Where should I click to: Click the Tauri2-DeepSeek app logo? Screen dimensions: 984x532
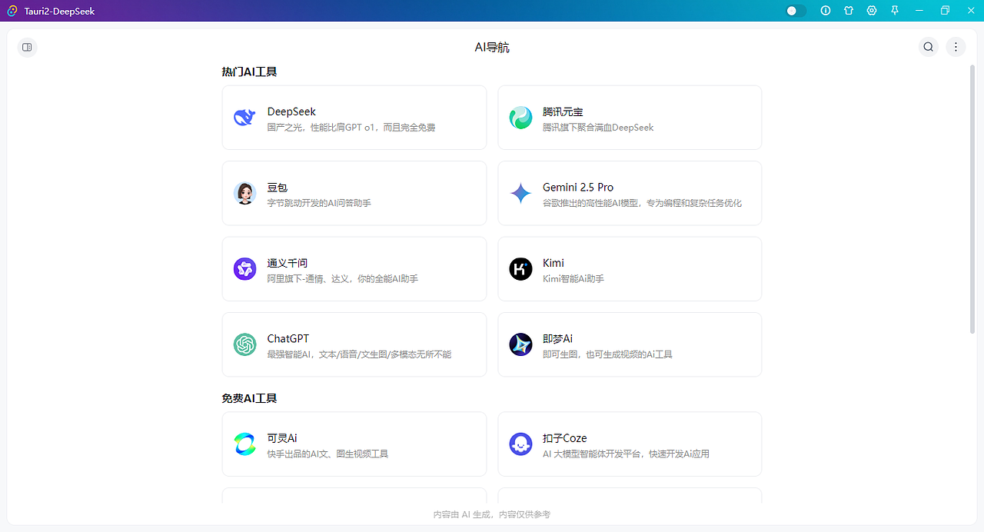click(12, 11)
